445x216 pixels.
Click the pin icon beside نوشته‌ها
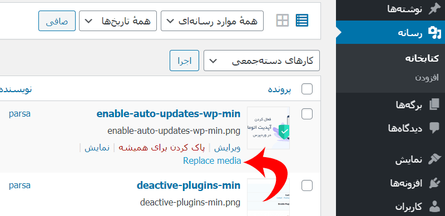[x=434, y=9]
